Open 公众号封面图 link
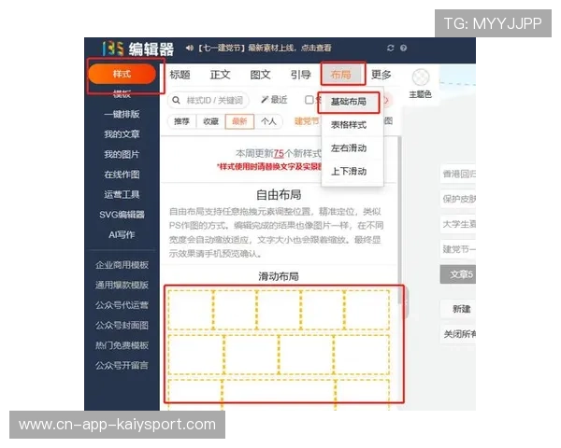The width and height of the screenshot is (561, 448). point(122,325)
